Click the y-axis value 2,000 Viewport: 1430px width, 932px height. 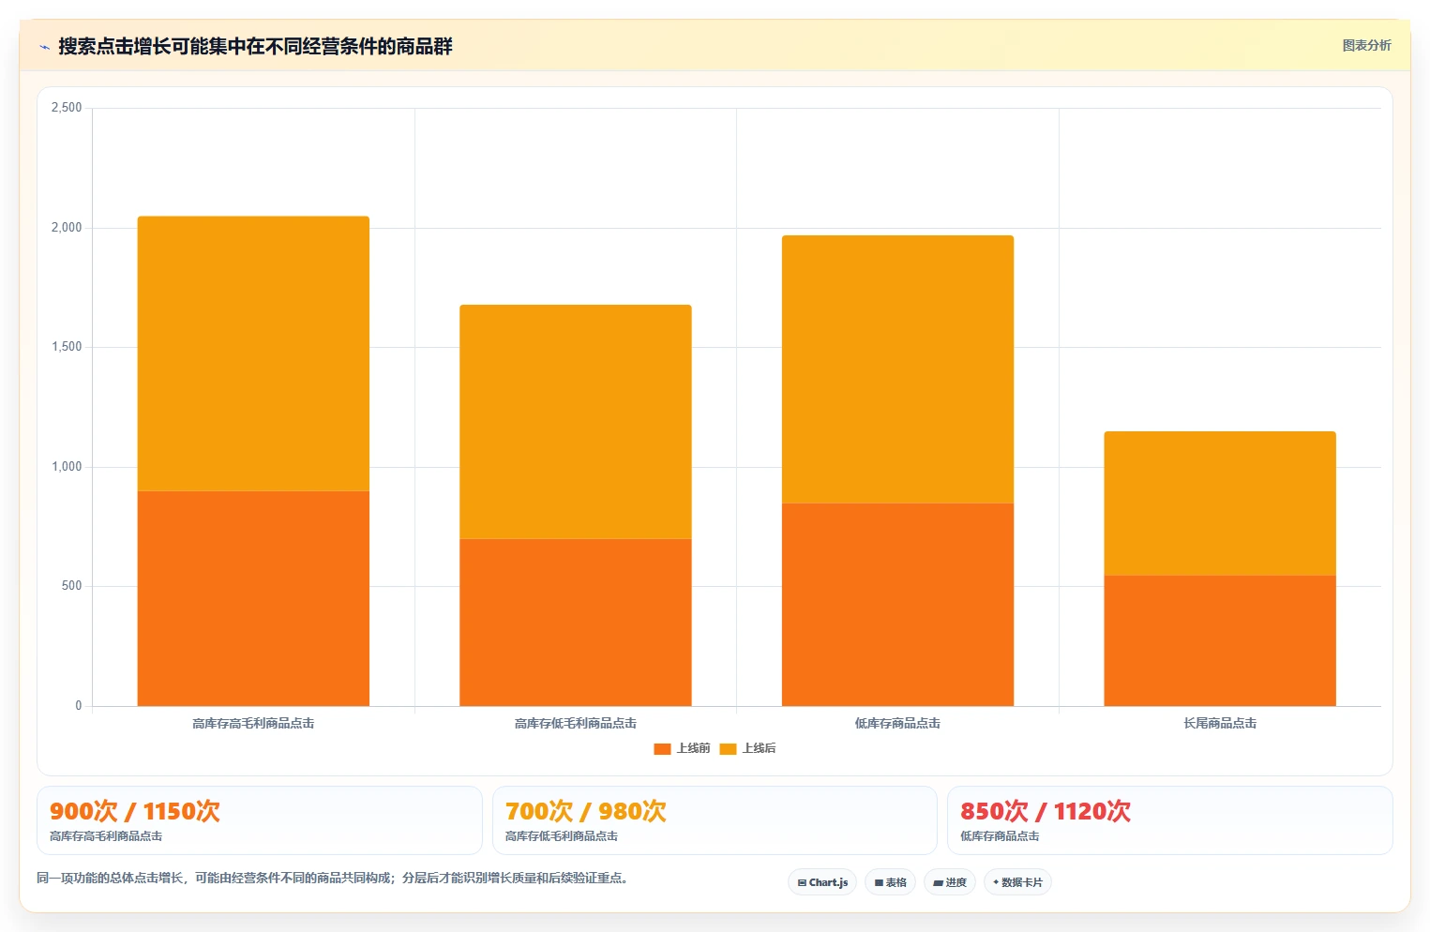[67, 227]
